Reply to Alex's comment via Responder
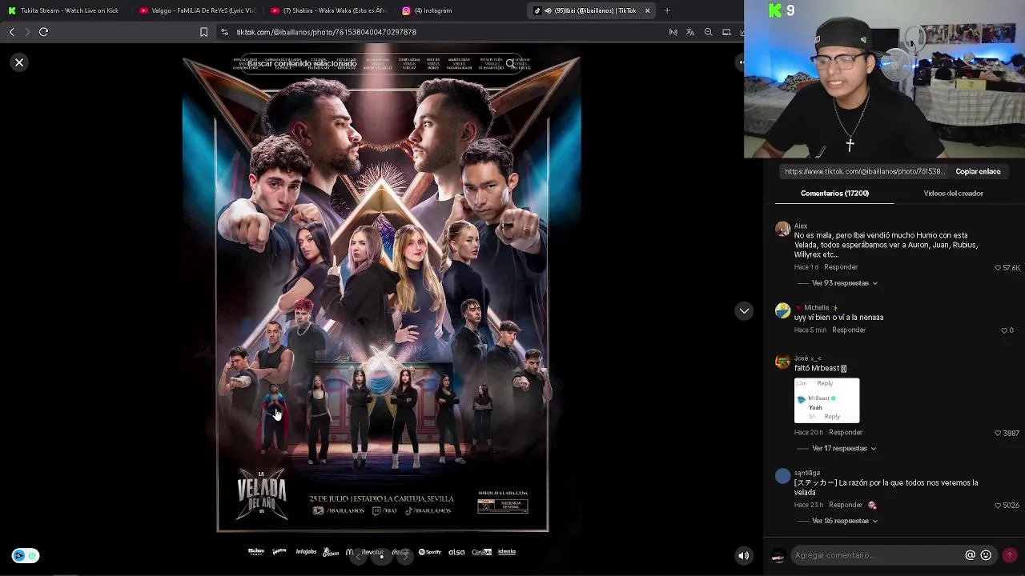 (841, 267)
